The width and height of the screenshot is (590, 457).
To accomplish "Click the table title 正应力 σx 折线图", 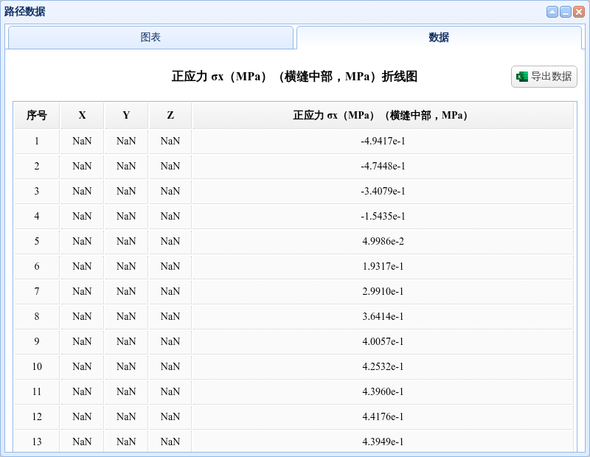I will (x=294, y=77).
